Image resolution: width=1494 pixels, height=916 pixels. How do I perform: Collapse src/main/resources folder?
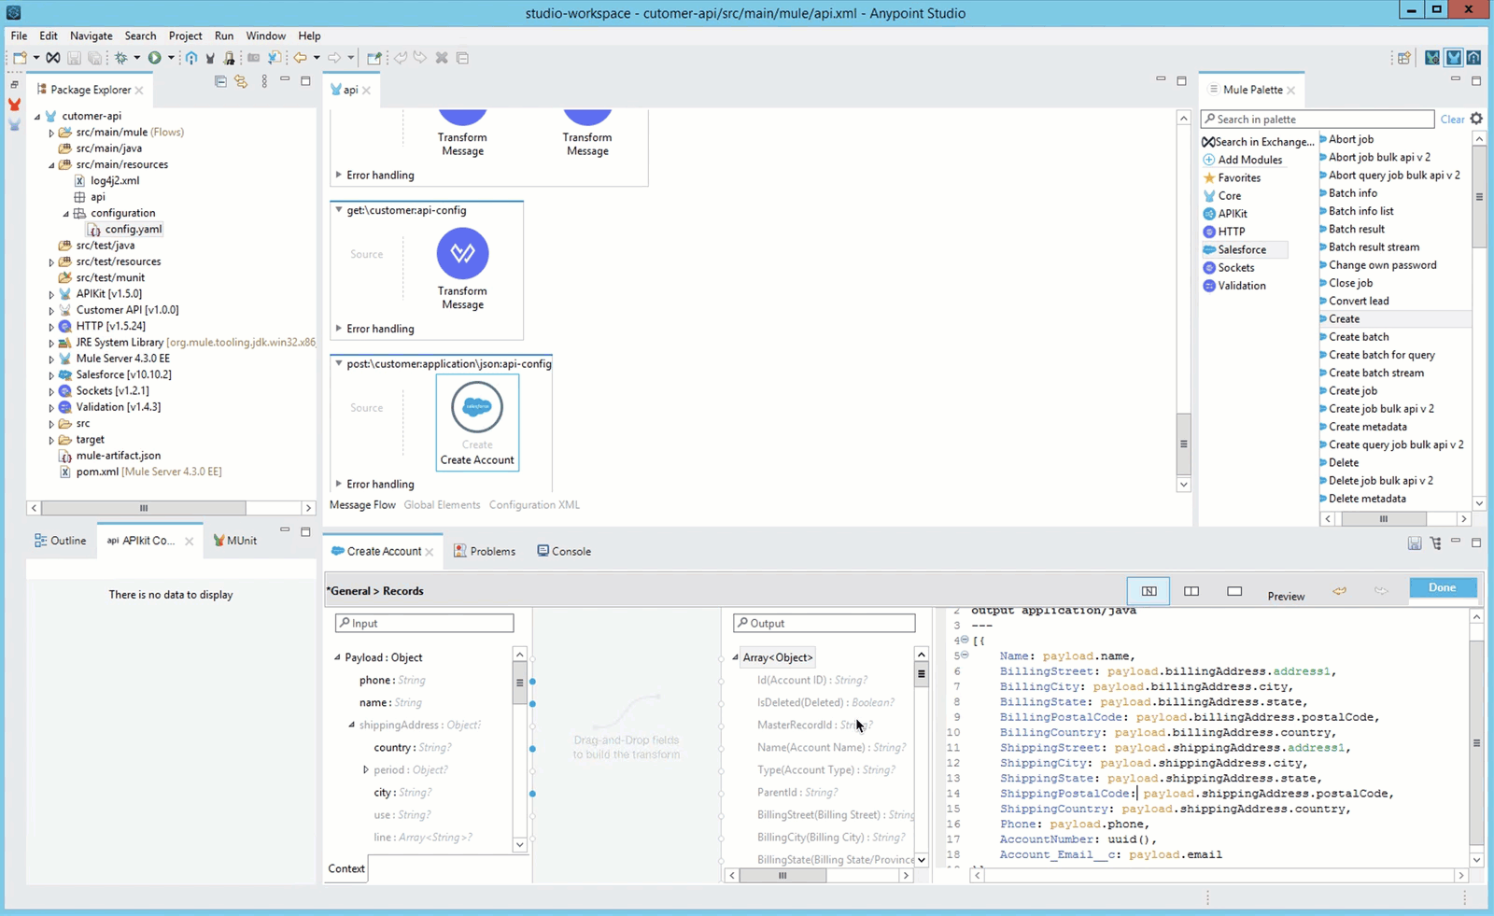pos(51,165)
